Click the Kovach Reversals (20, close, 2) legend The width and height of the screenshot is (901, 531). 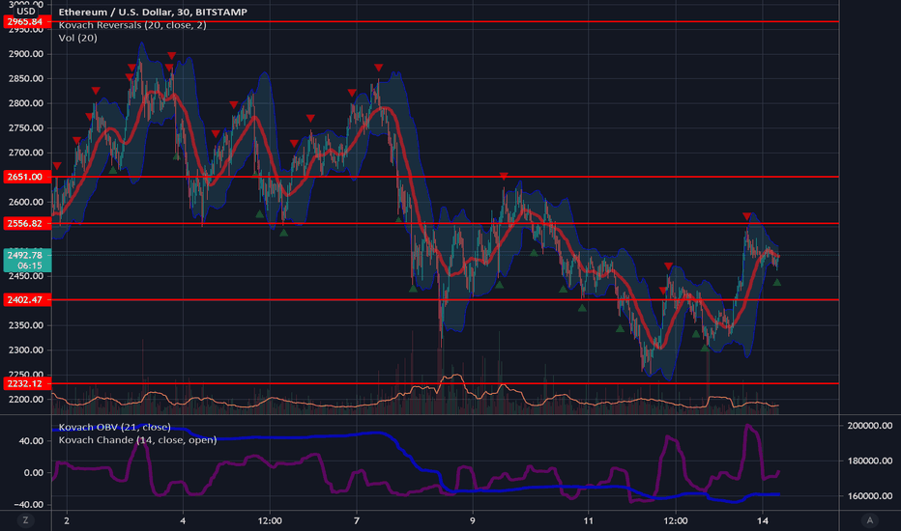tap(132, 25)
